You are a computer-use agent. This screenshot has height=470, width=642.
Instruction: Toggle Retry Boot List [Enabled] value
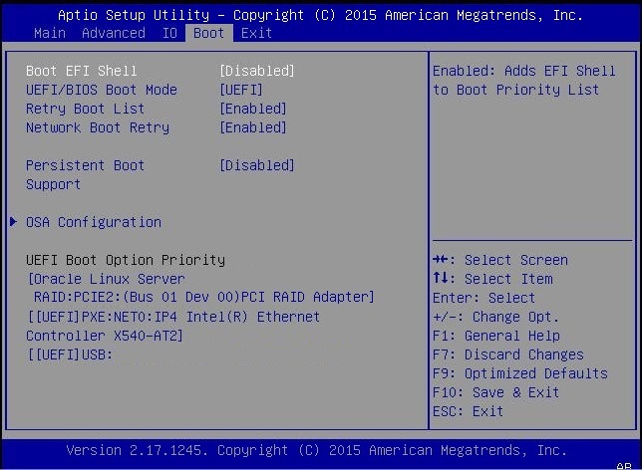pyautogui.click(x=253, y=109)
